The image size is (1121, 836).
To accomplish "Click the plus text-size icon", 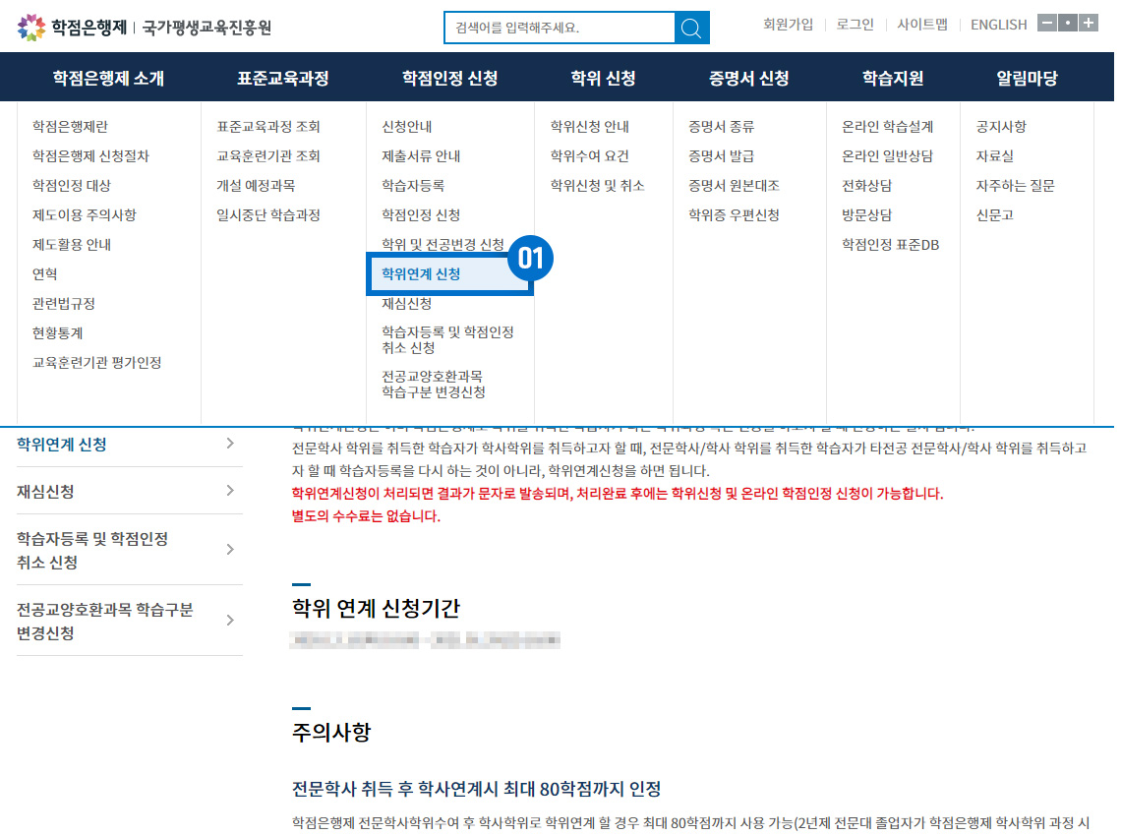I will [1089, 24].
